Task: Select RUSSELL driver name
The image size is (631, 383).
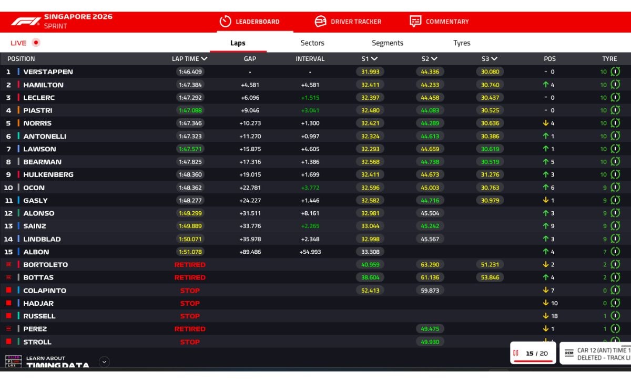Action: point(39,316)
